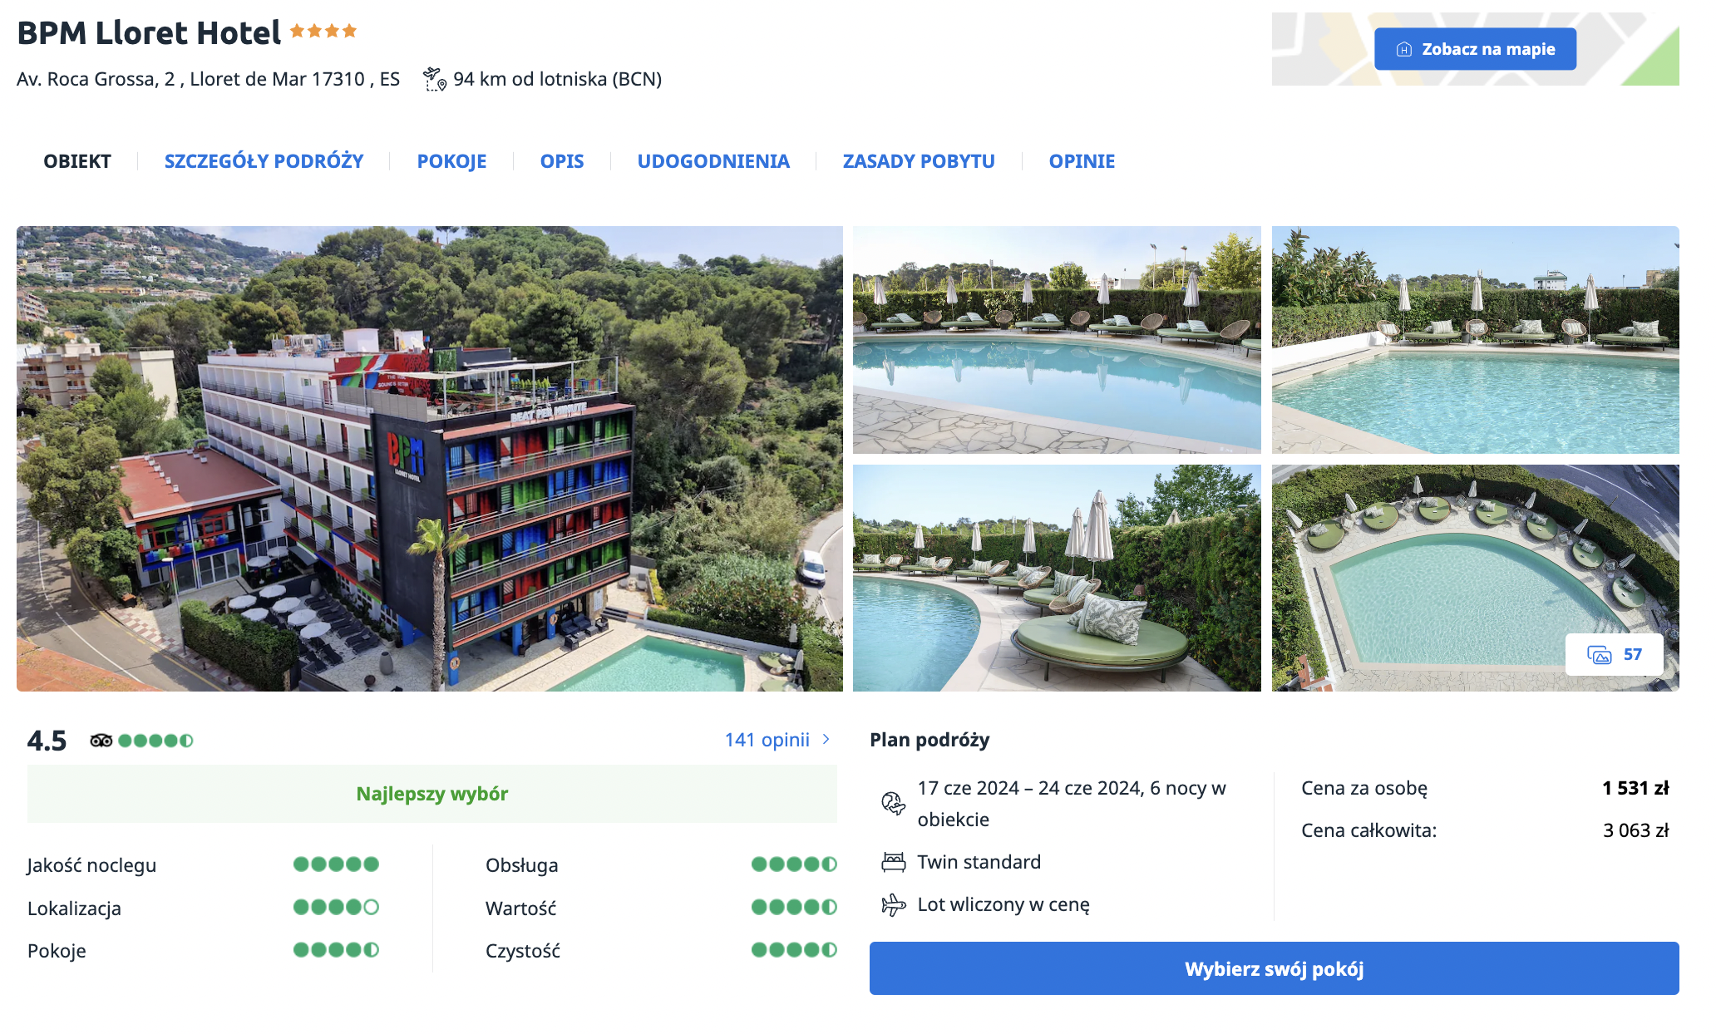
Task: Open the ZASADY POBYTU tab
Action: pos(919,161)
